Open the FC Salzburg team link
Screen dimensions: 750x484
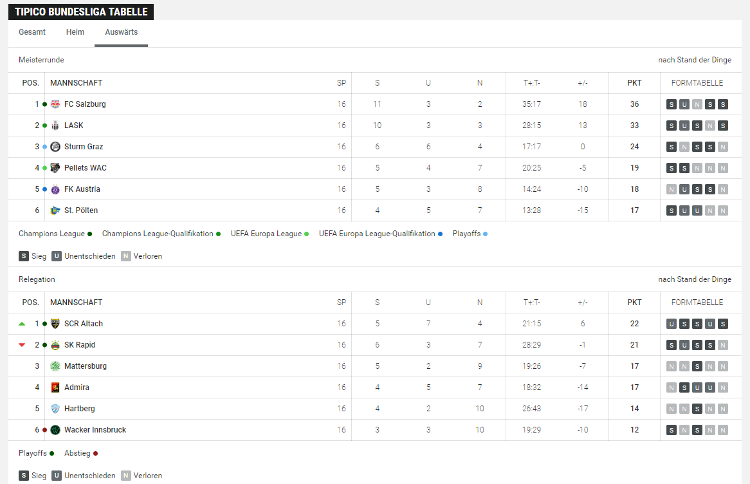point(85,104)
